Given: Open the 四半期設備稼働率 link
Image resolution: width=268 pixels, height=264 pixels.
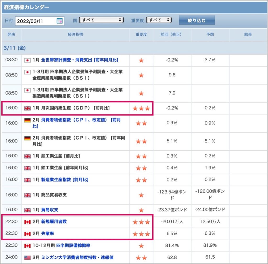Looking at the screenshot, I should point(73,245).
